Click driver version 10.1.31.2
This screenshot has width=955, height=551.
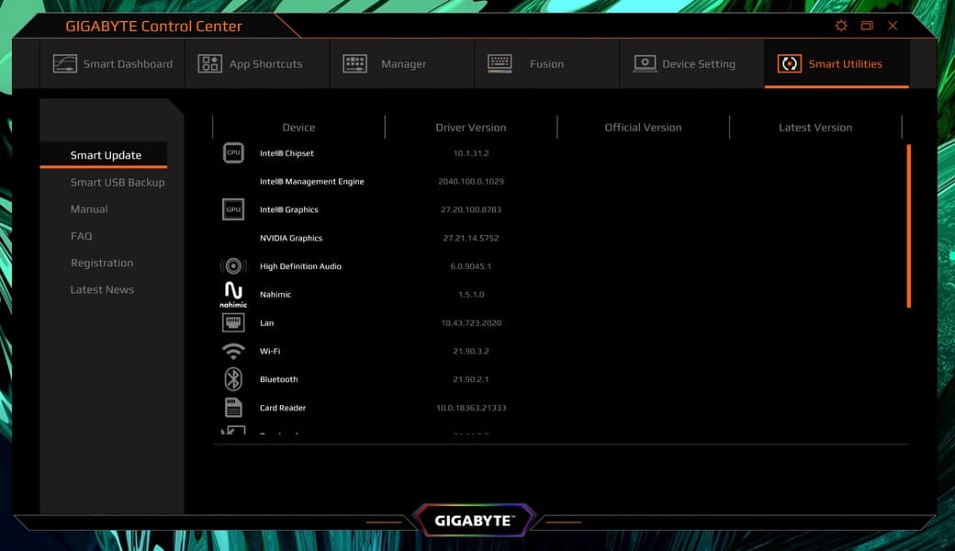pos(471,152)
